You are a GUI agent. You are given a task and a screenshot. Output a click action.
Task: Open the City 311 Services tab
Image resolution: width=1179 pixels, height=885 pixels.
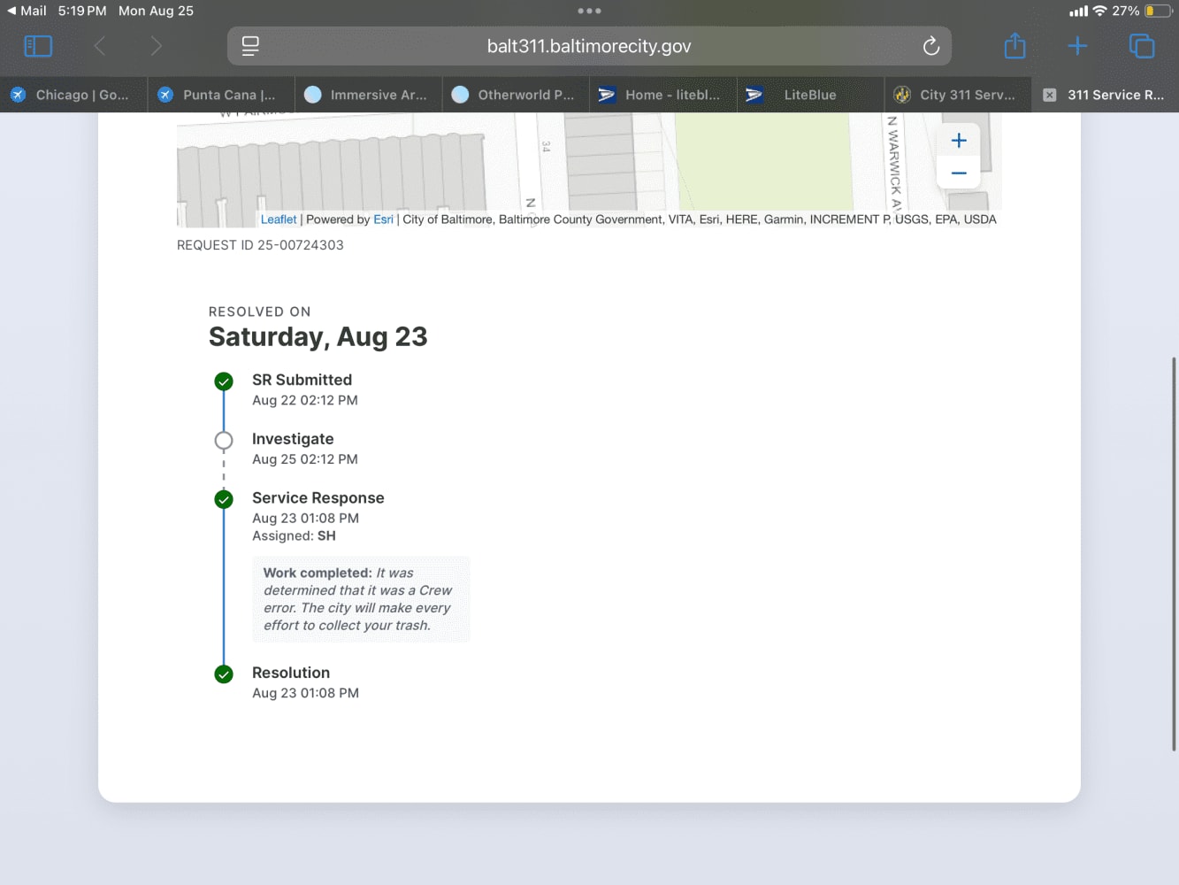click(958, 95)
